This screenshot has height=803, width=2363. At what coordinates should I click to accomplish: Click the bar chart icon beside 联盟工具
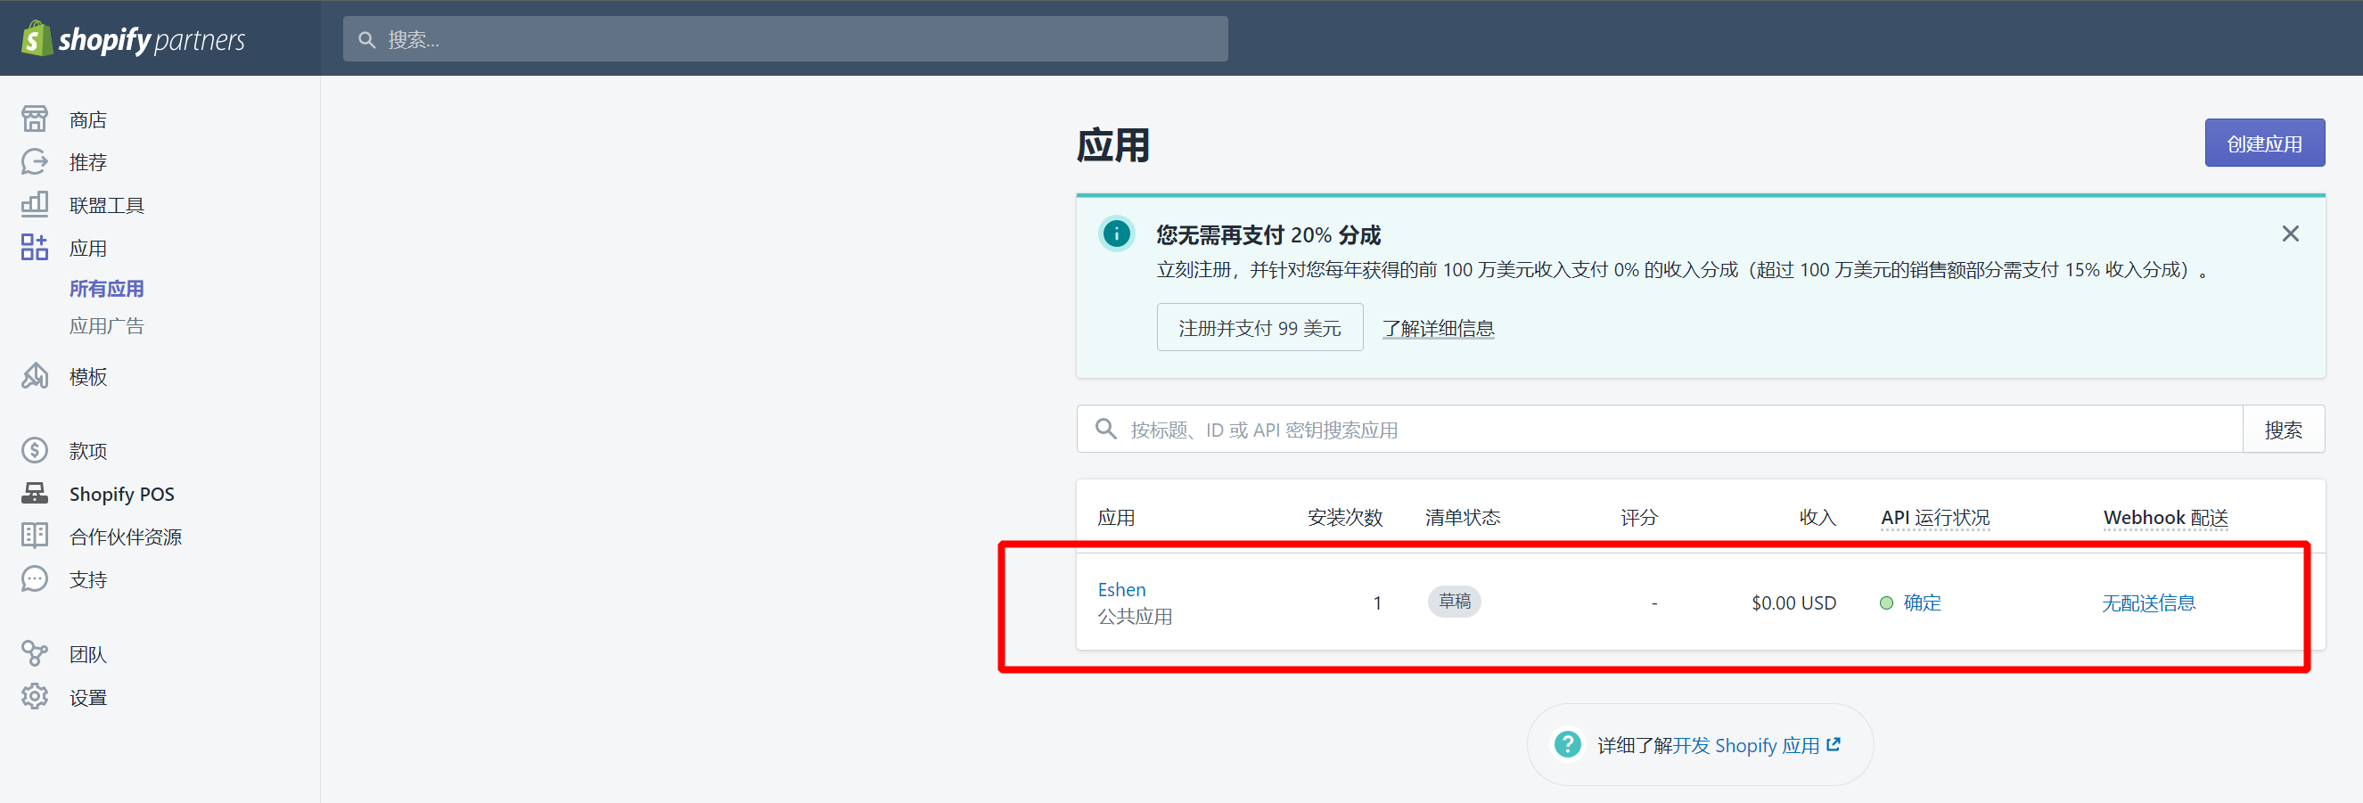(x=35, y=204)
